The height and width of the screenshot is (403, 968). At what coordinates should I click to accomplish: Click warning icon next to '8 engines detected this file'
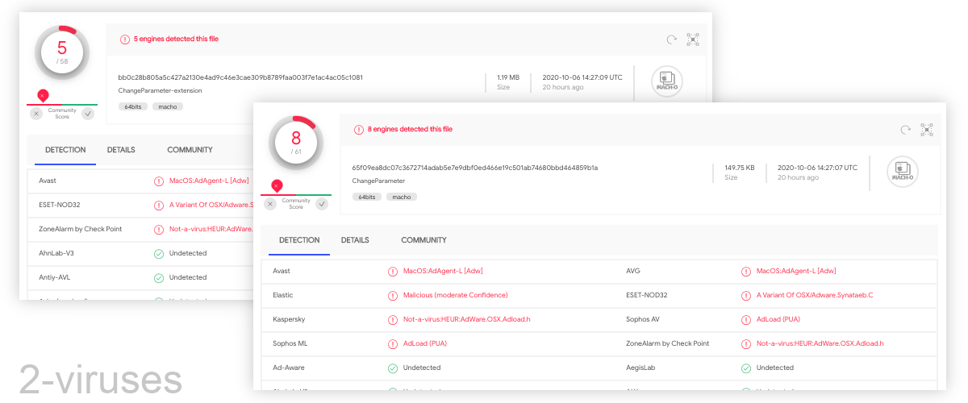(358, 129)
